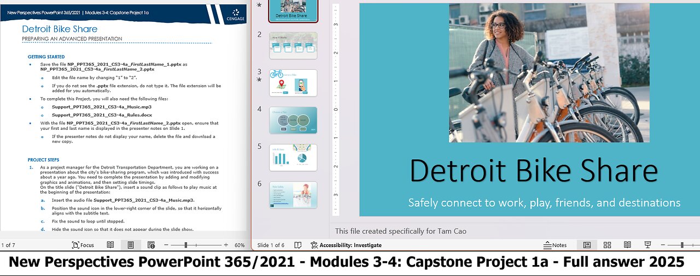Click GETTING STARTED heading in document
Screen dimensions: 700x276
pos(46,57)
